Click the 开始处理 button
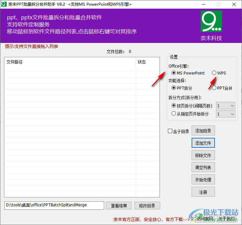 point(203,180)
